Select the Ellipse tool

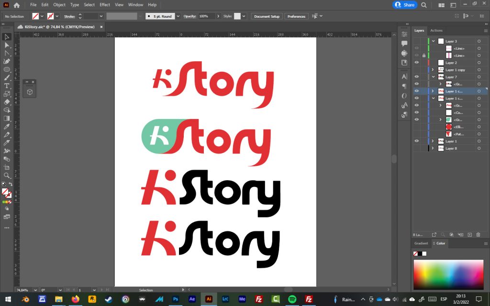pos(7,69)
